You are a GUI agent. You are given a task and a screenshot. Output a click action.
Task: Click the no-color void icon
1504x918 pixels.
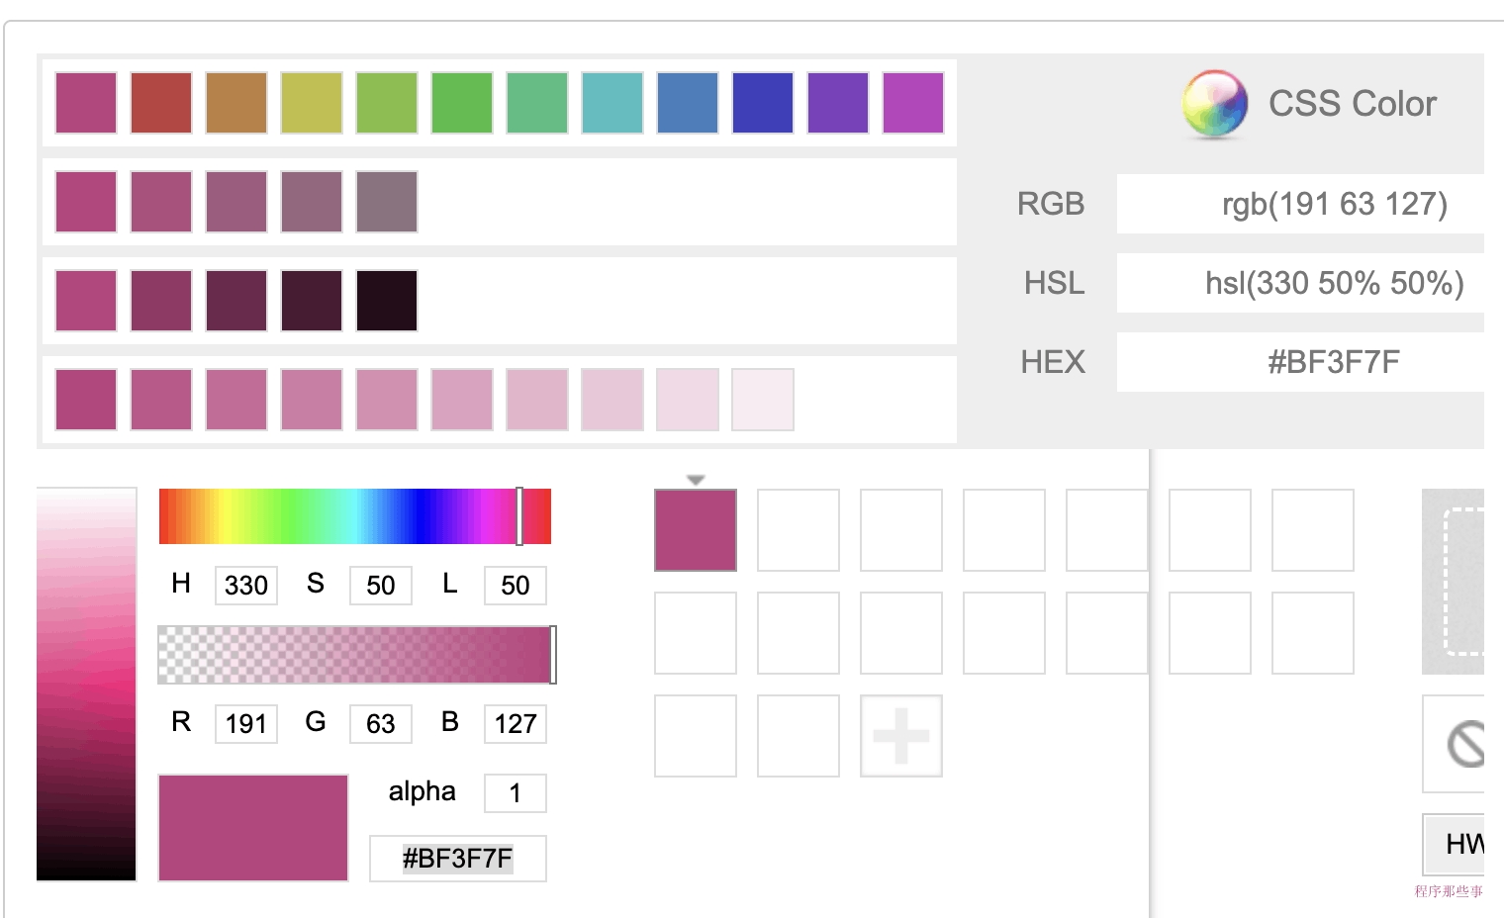click(1466, 744)
